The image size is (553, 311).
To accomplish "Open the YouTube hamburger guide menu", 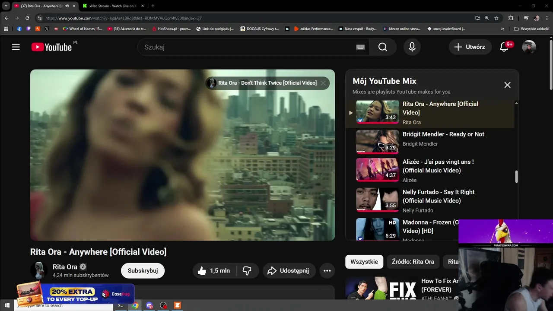I will click(16, 47).
